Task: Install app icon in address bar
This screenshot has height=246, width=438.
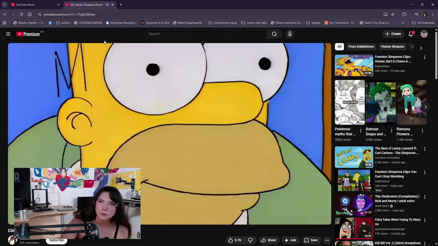Action: coord(385,14)
